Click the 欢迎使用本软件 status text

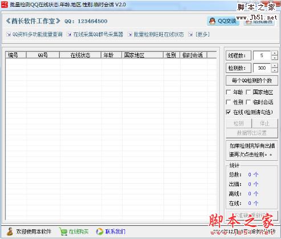[x=34, y=232]
